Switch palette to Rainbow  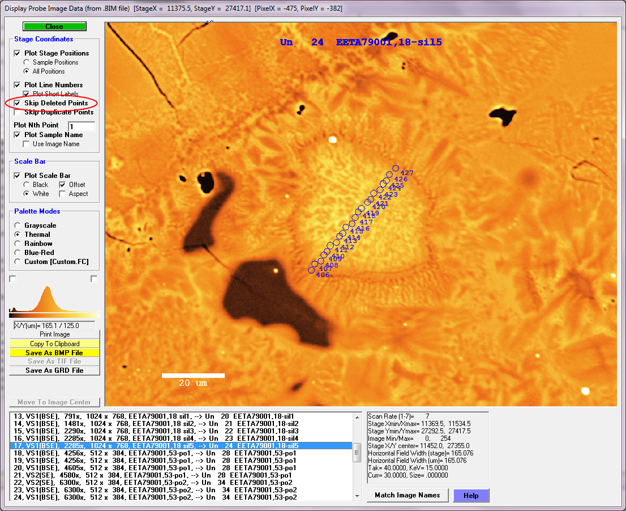pos(18,244)
